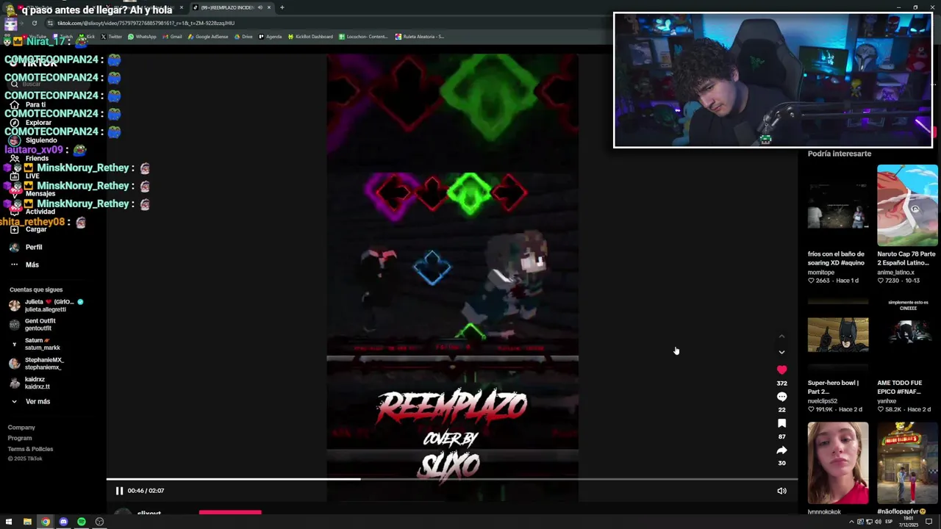This screenshot has height=529, width=941.
Task: Close the REEMPLAZO TikTok tab
Action: [x=269, y=7]
